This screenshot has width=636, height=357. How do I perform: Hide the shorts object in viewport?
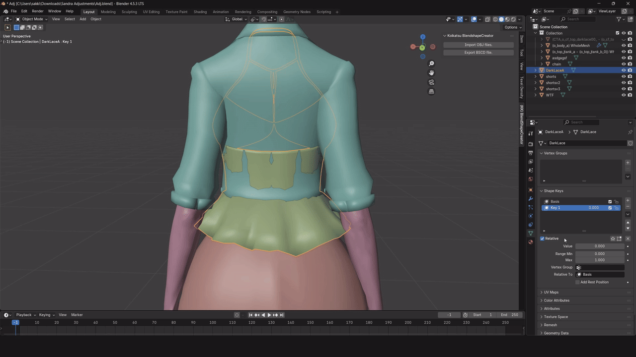point(624,76)
